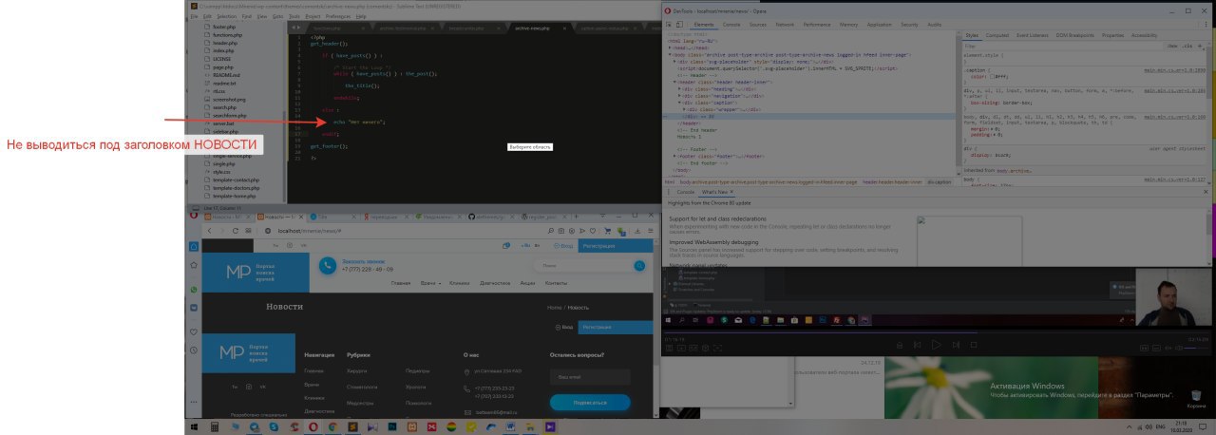This screenshot has width=1216, height=435.
Task: Open functions.php in Sublime sidebar
Action: 227,35
